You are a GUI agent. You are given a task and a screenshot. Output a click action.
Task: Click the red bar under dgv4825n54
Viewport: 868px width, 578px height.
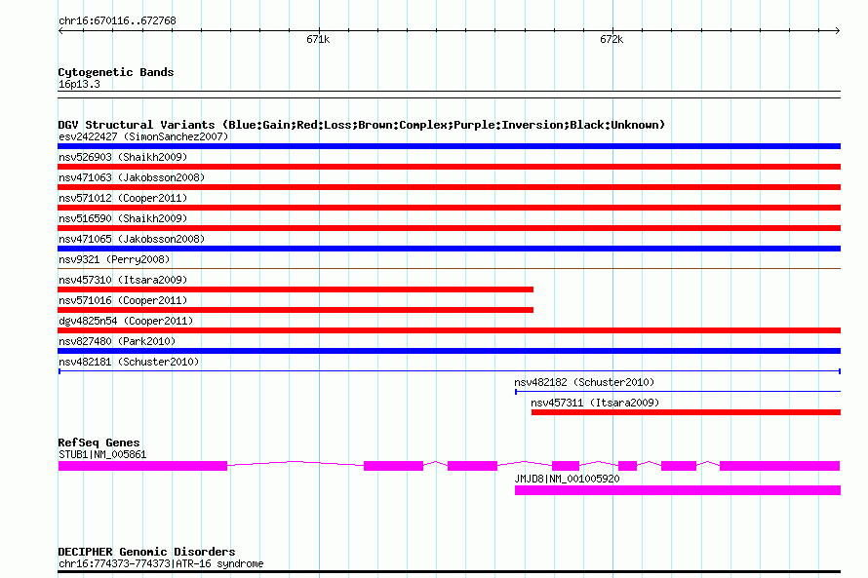[x=449, y=330]
